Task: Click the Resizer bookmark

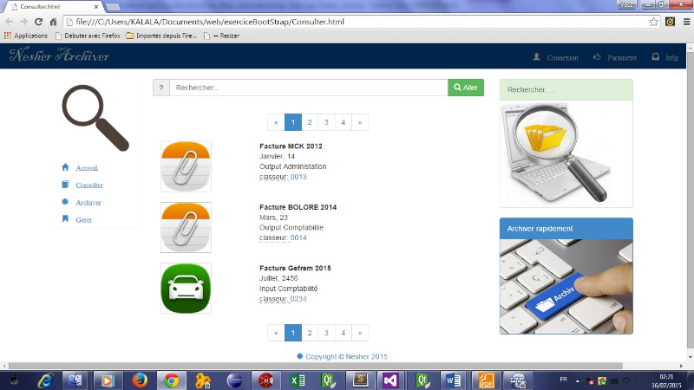Action: click(221, 36)
